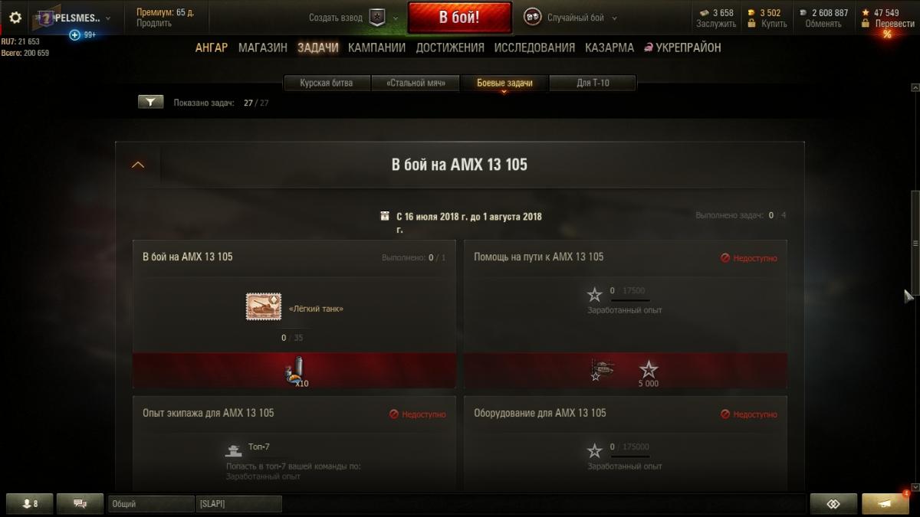This screenshot has width=920, height=517.
Task: Click the vertical scrollbar handle on right
Action: click(915, 243)
